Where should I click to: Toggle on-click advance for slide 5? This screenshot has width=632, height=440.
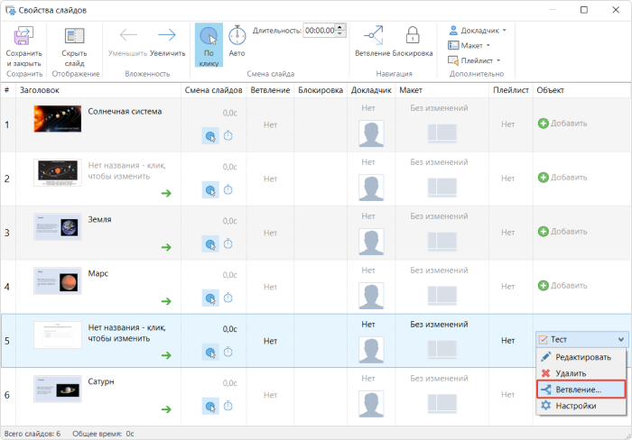(210, 353)
